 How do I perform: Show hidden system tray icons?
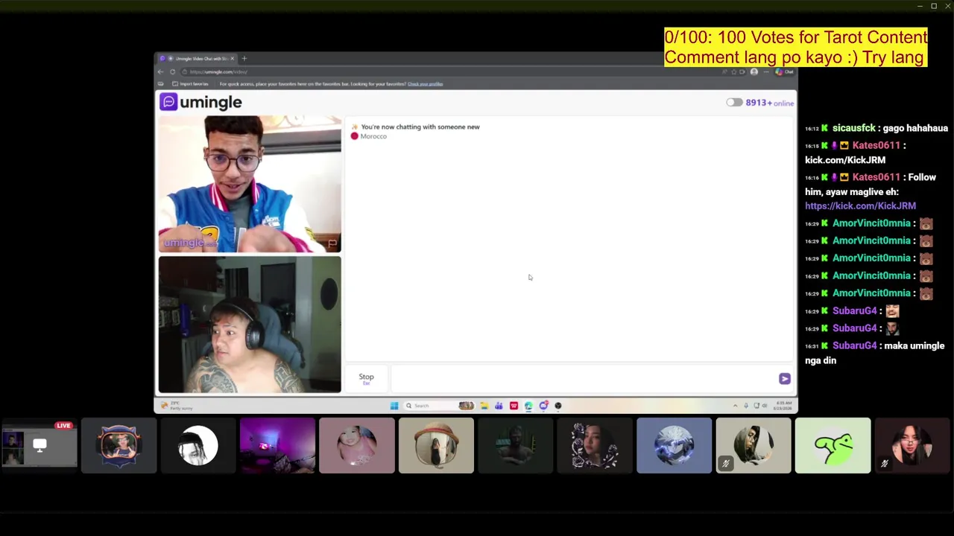pyautogui.click(x=735, y=406)
